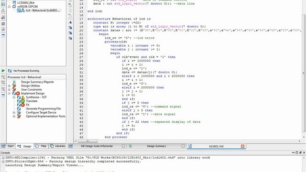Click the editor vertical scrollbar thumb
The width and height of the screenshot is (306, 172).
(304, 73)
